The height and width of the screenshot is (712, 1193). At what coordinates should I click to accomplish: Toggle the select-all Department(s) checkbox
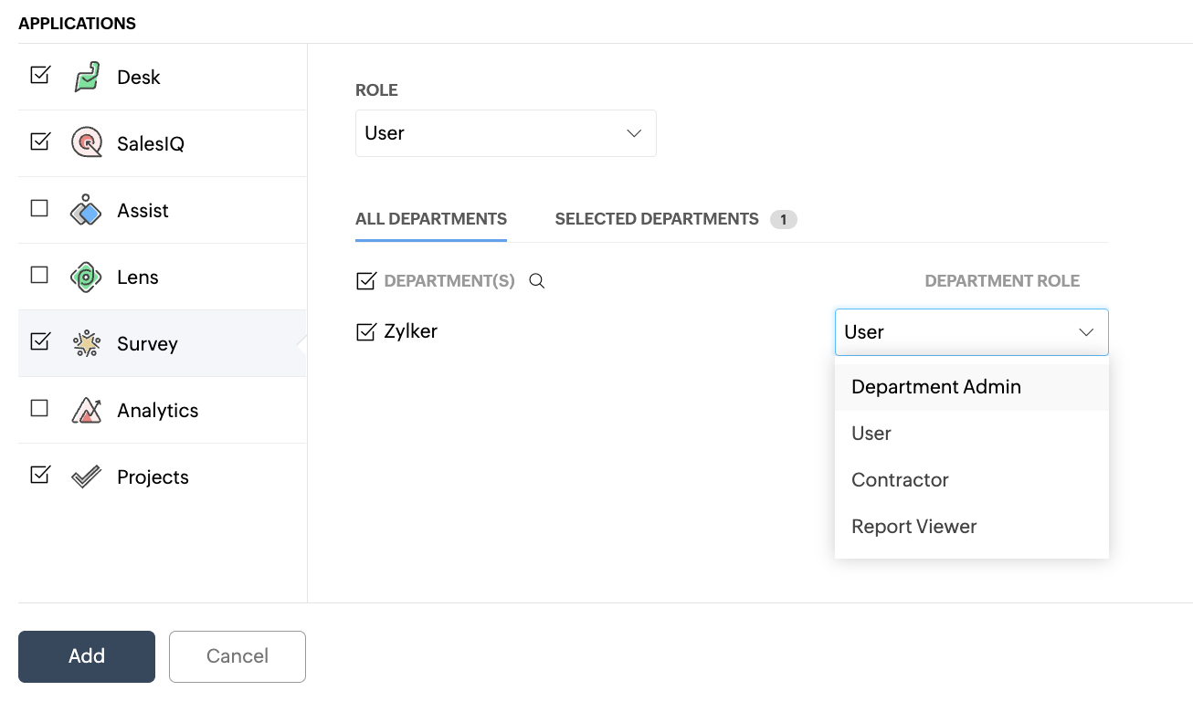365,281
